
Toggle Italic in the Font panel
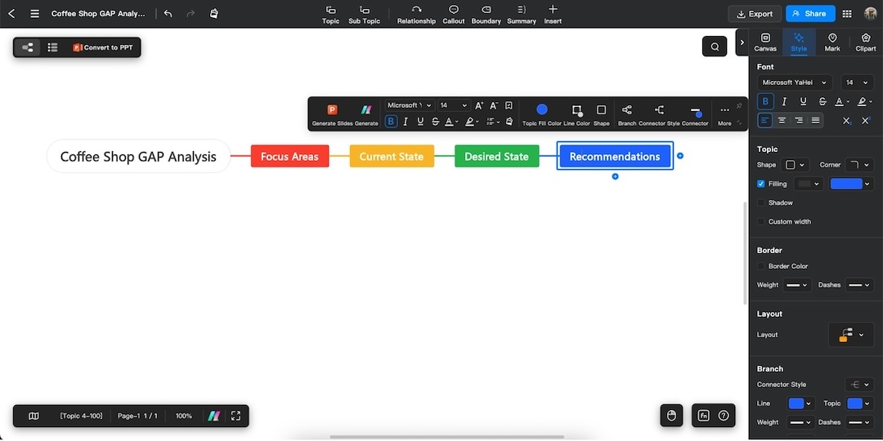click(784, 102)
